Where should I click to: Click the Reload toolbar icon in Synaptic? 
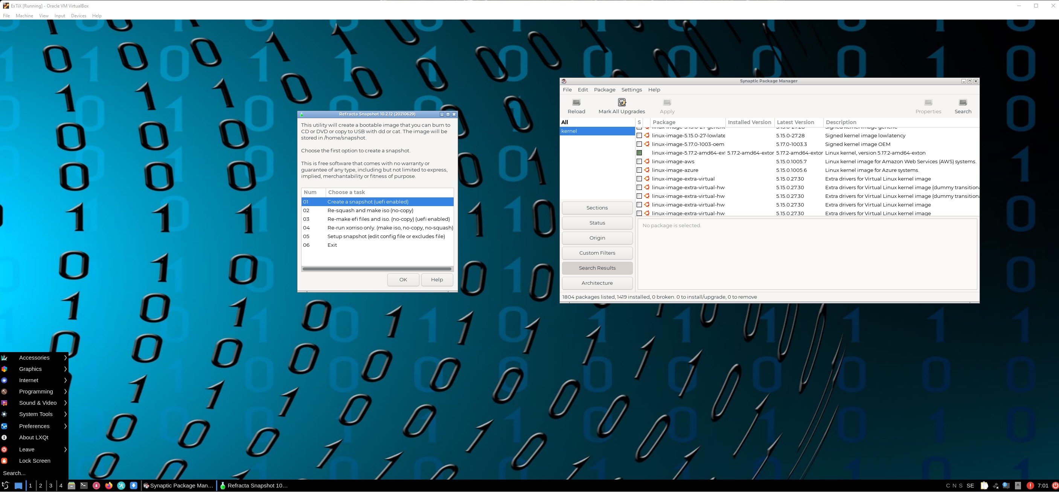[576, 102]
